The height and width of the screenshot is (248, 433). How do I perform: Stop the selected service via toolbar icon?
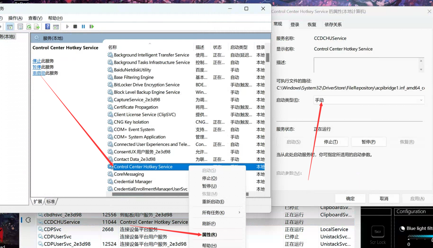point(75,26)
